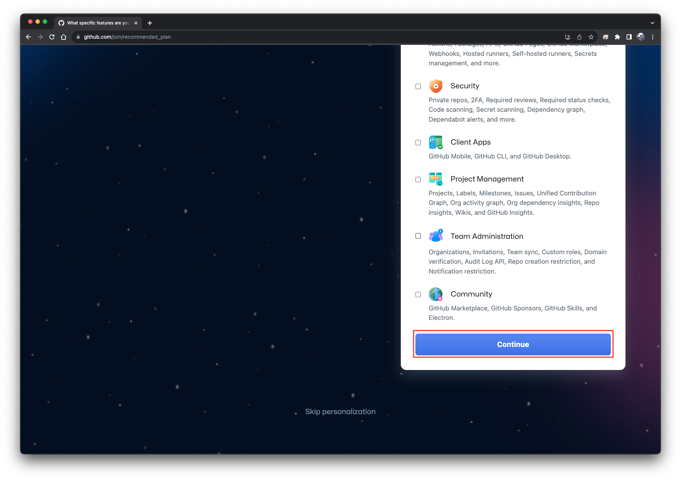Viewport: 681px width, 481px height.
Task: Toggle the browser side panel icon
Action: 629,37
